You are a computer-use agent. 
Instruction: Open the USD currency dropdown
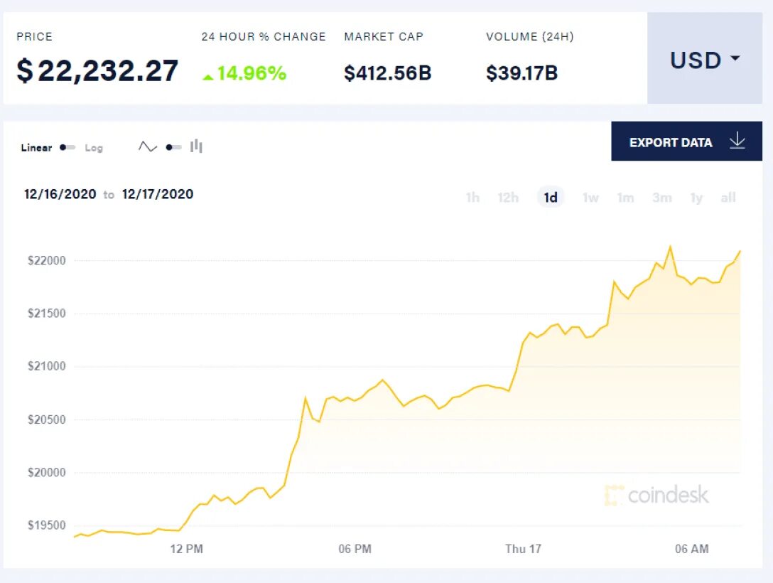[705, 58]
